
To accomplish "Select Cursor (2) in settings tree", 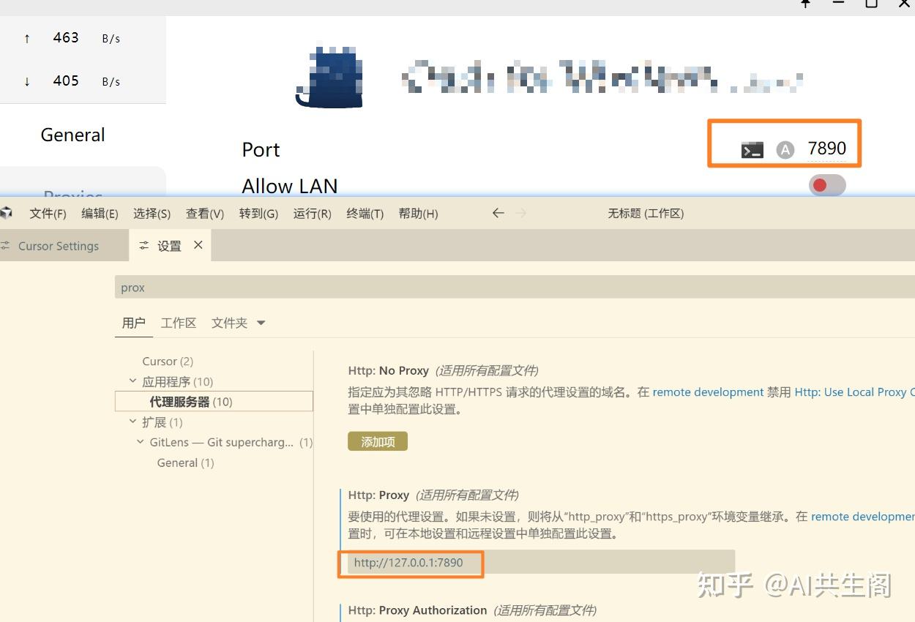I will tap(168, 361).
